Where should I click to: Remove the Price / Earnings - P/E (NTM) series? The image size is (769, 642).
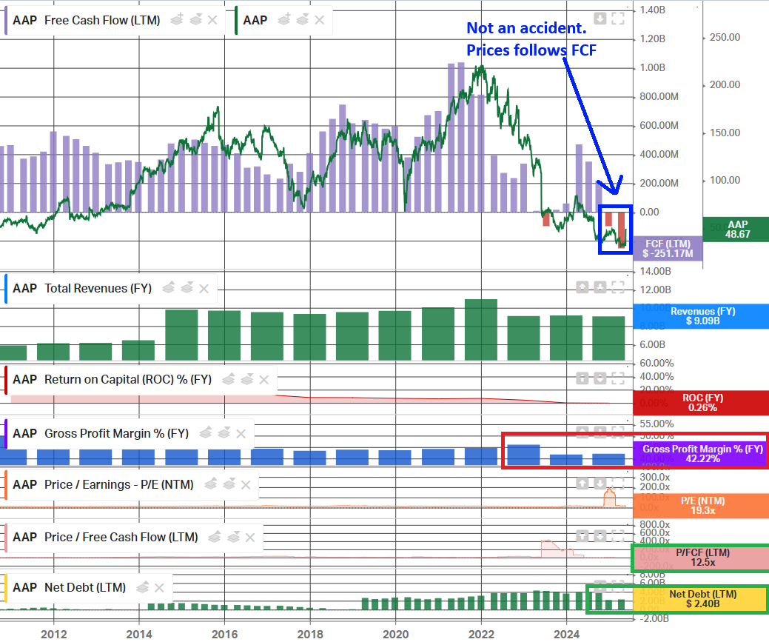coord(246,485)
